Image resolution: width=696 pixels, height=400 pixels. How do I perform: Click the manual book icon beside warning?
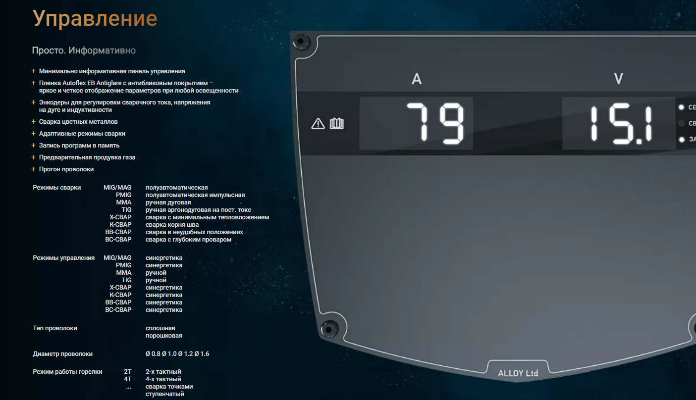click(337, 123)
